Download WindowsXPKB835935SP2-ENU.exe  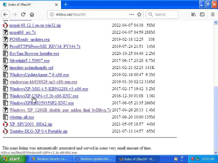coord(42,103)
